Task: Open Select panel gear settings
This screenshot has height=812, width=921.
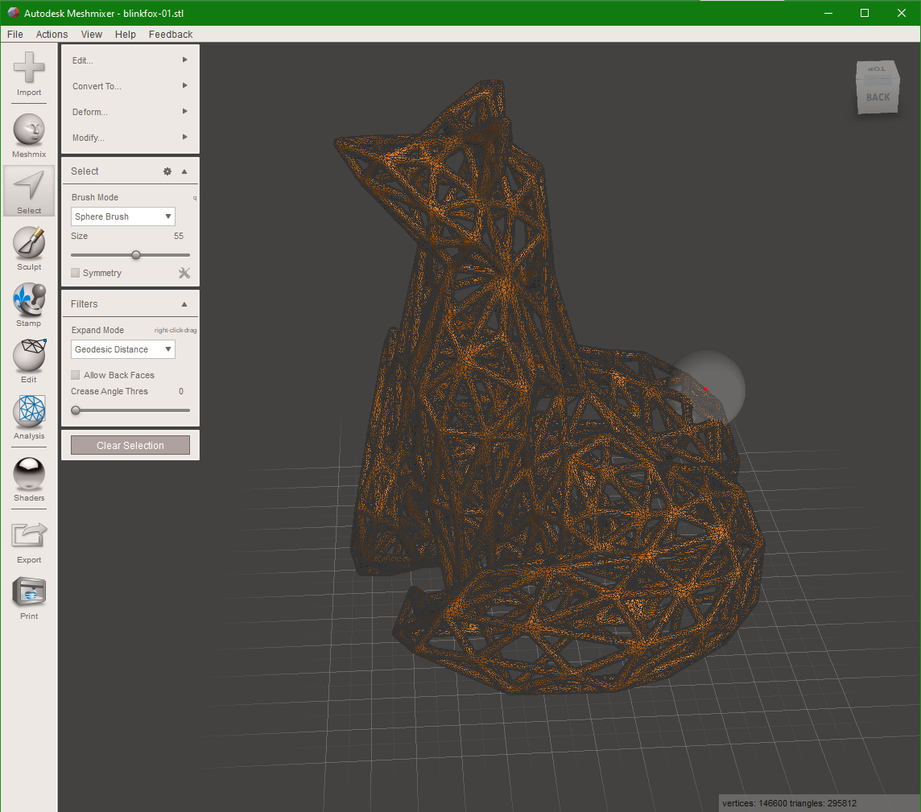Action: pyautogui.click(x=167, y=171)
